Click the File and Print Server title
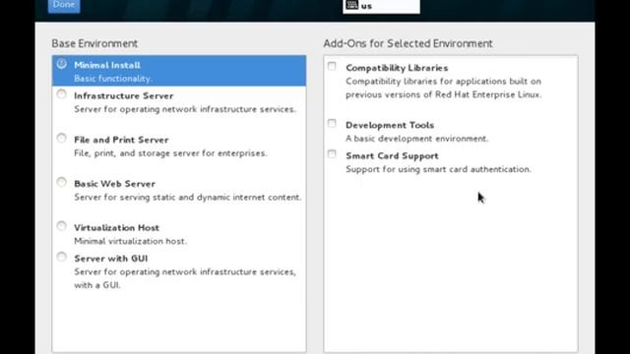Viewport: 630px width, 354px height. coord(121,140)
